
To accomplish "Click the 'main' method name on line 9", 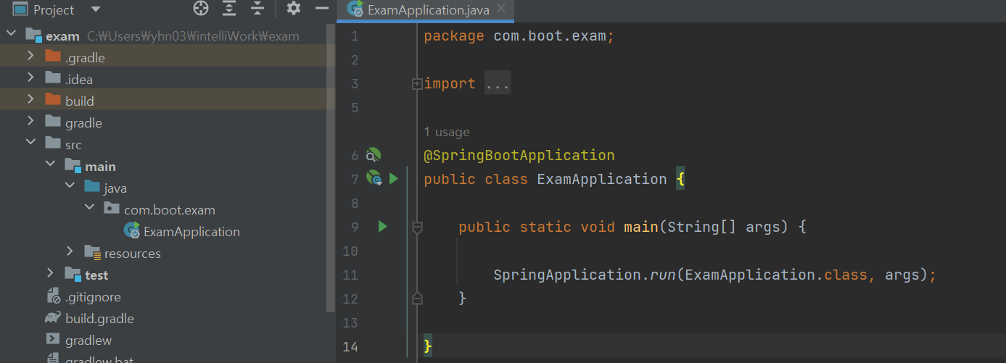I will click(640, 227).
